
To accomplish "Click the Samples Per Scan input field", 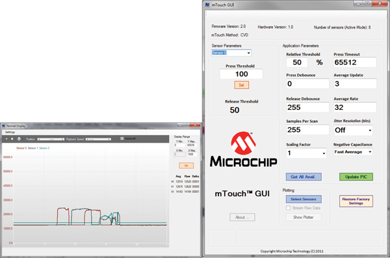I will pos(307,130).
